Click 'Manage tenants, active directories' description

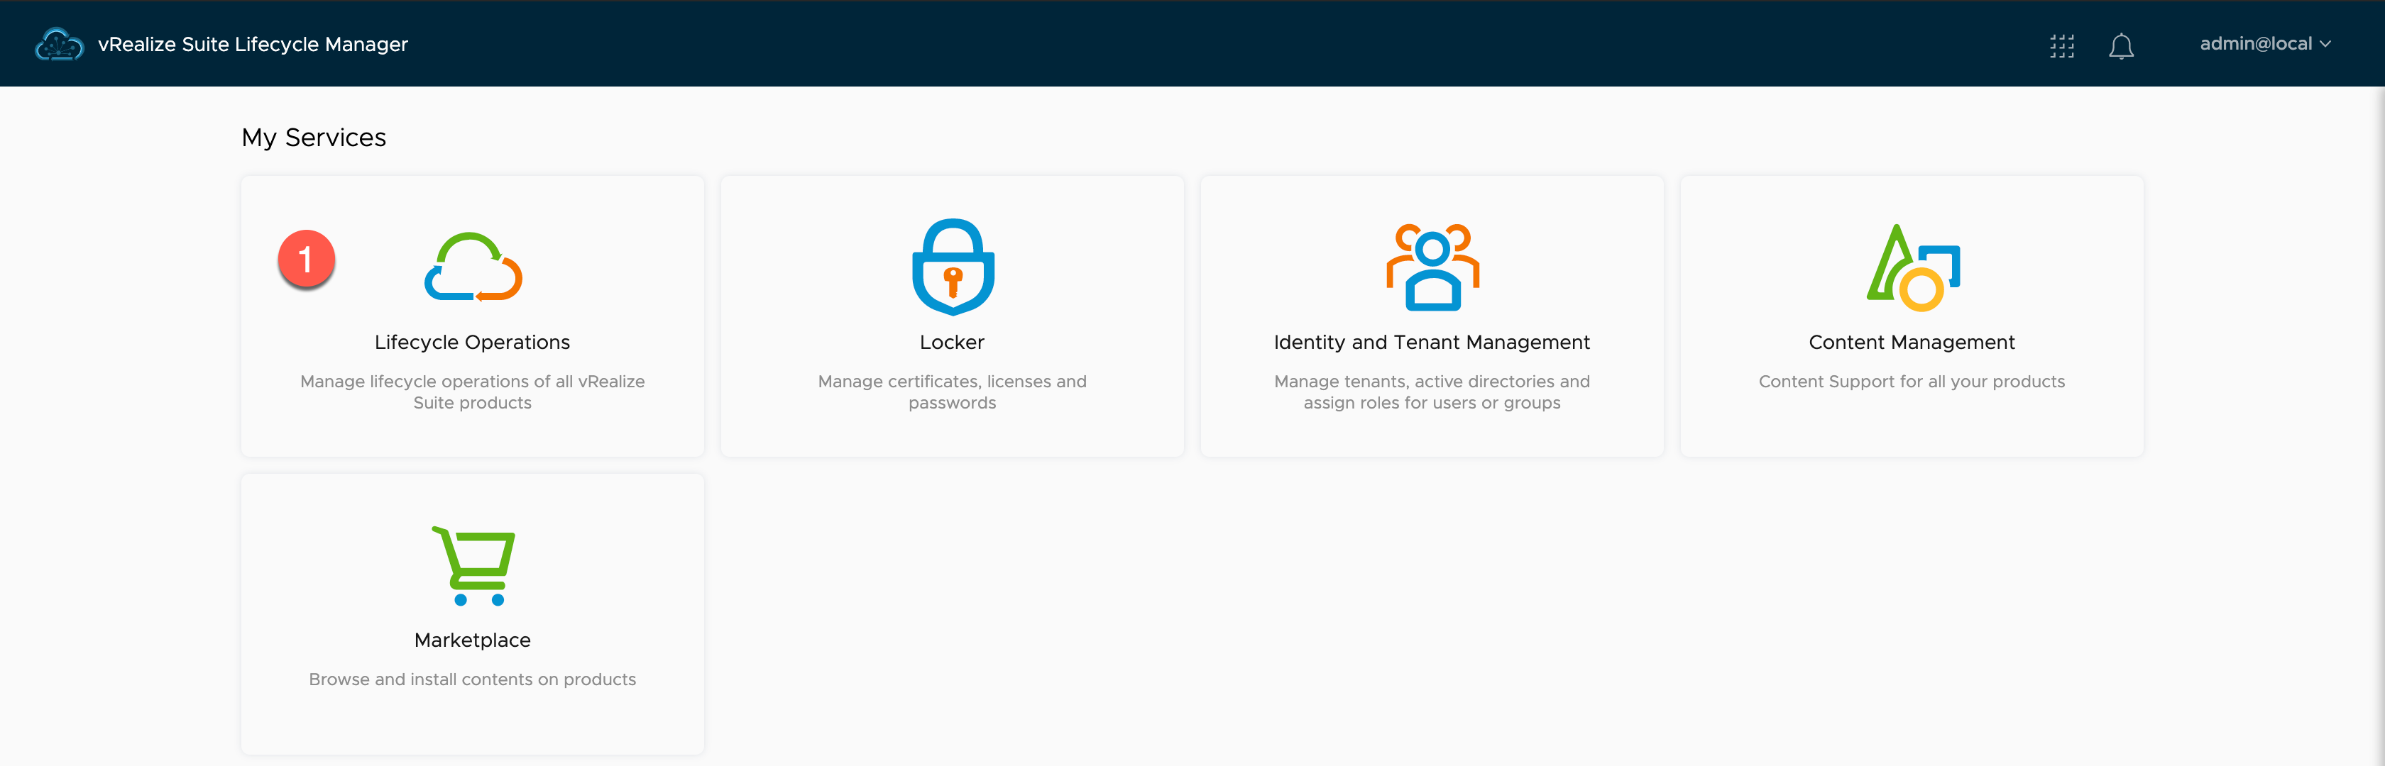click(1432, 392)
